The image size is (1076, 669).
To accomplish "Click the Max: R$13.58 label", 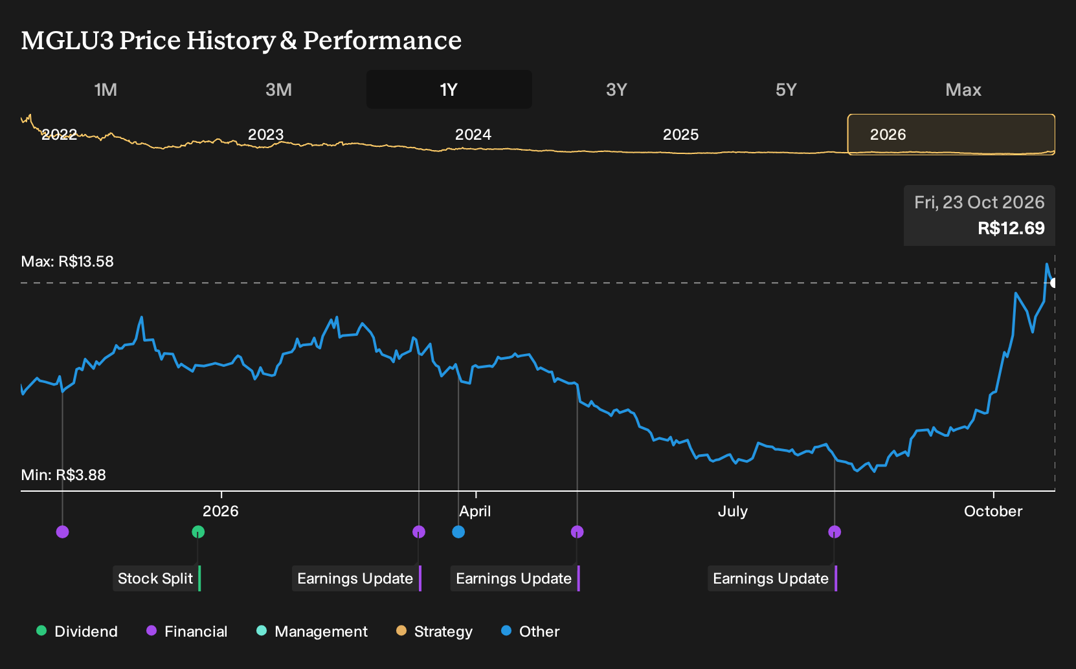I will pos(67,261).
